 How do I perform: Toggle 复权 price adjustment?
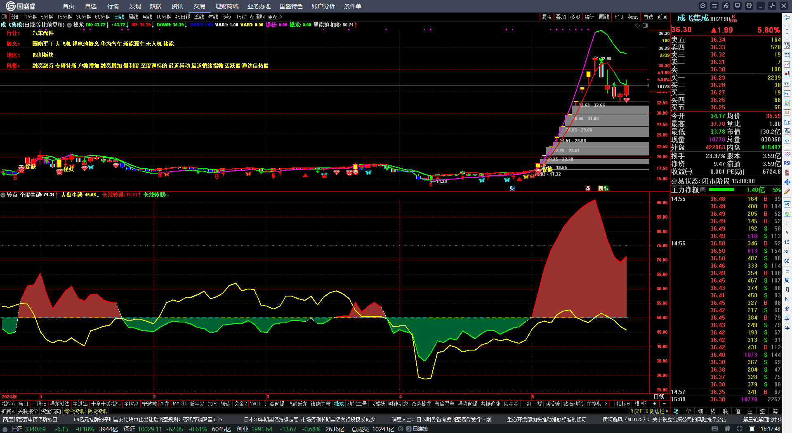(x=547, y=17)
